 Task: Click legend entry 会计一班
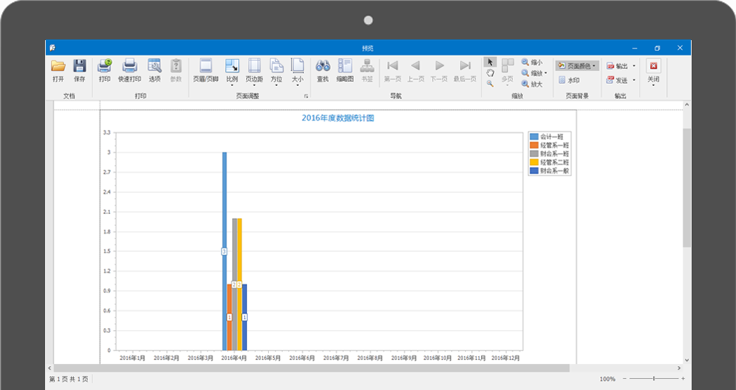point(546,137)
